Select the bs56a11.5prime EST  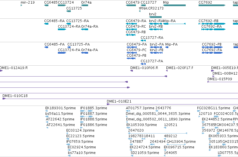pos(47,116)
